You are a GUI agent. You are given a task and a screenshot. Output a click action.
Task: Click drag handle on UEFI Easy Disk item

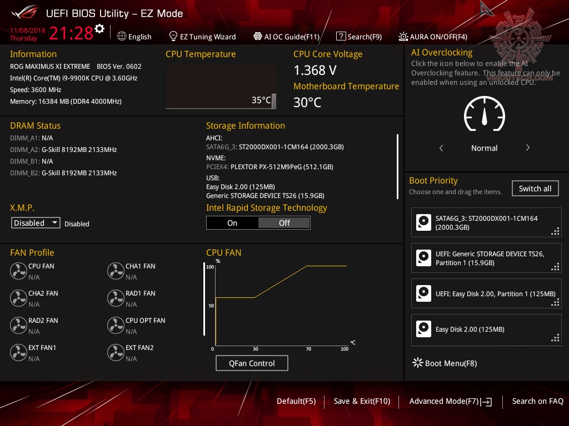555,302
